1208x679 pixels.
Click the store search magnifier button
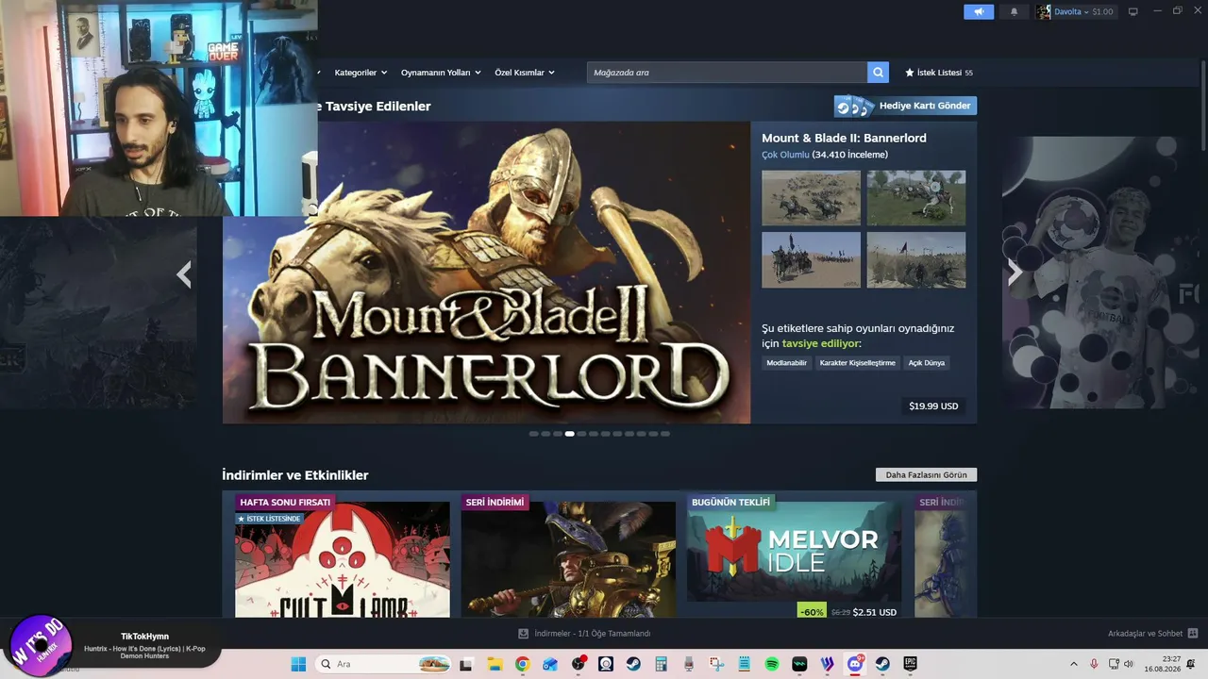879,73
